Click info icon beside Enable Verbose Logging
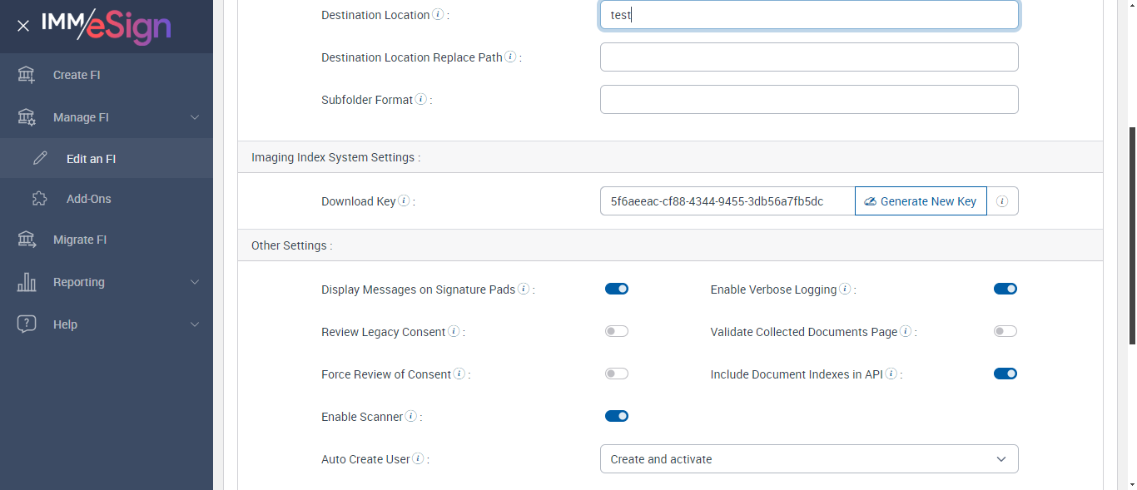Screen dimensions: 1137x490 (x=845, y=290)
